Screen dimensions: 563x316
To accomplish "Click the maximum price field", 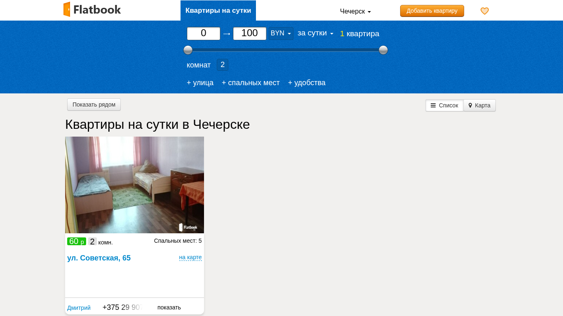I will pyautogui.click(x=250, y=33).
